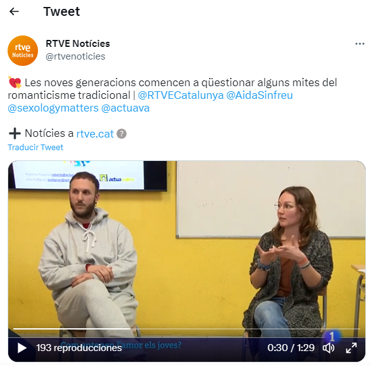Go back using the left arrow icon
Screen dimensions: 371x365
click(x=14, y=11)
